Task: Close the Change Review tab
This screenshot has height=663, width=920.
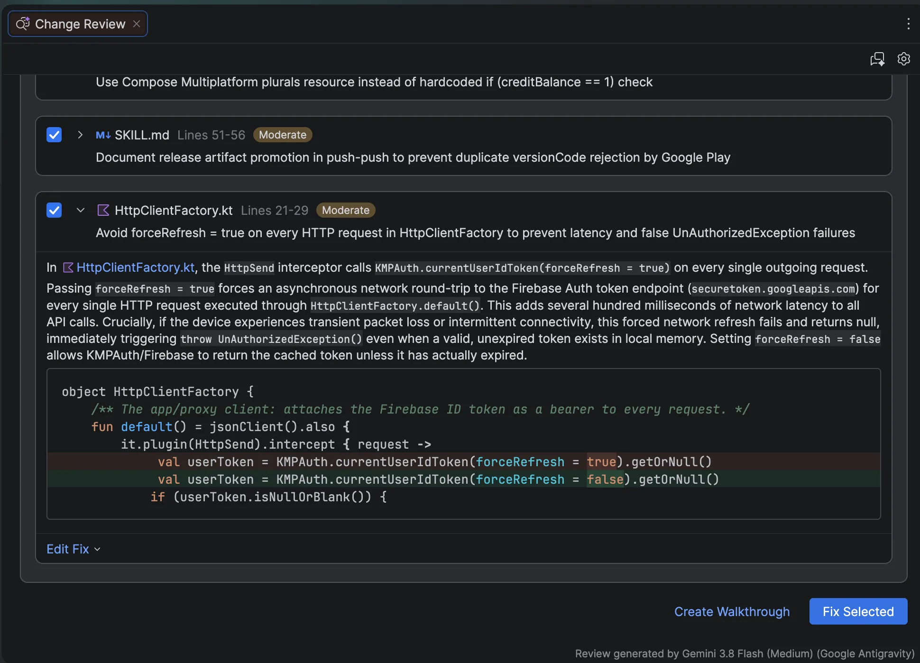Action: 137,24
